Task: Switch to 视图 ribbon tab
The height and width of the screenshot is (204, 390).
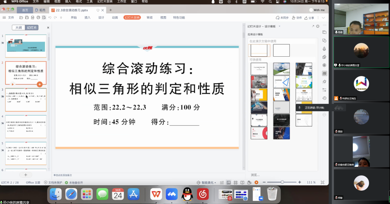Action: (x=163, y=18)
